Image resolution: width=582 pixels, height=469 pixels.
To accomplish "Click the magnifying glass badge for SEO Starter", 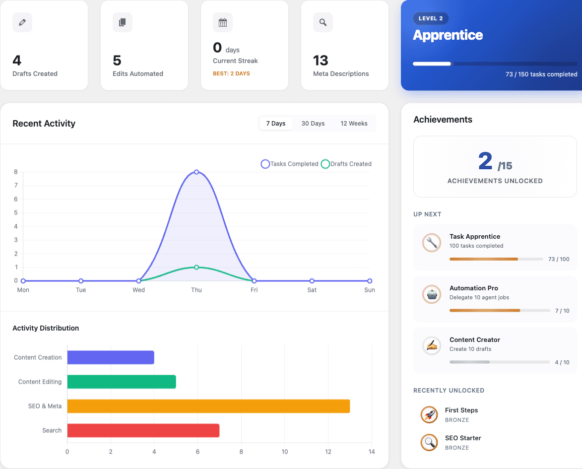I will pos(429,443).
